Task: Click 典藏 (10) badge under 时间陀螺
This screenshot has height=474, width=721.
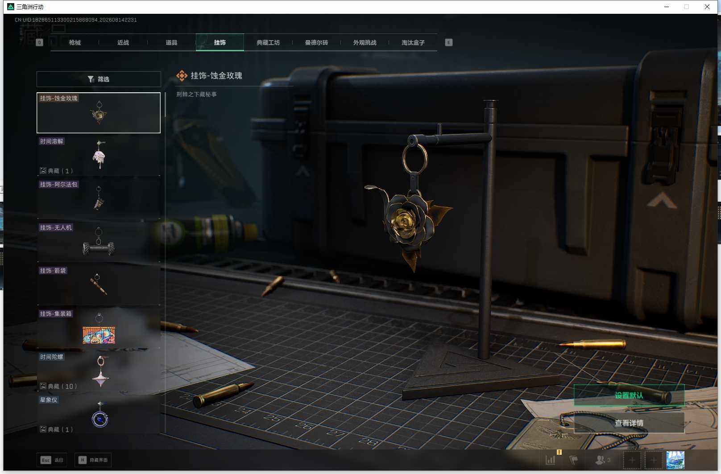Action: [58, 386]
